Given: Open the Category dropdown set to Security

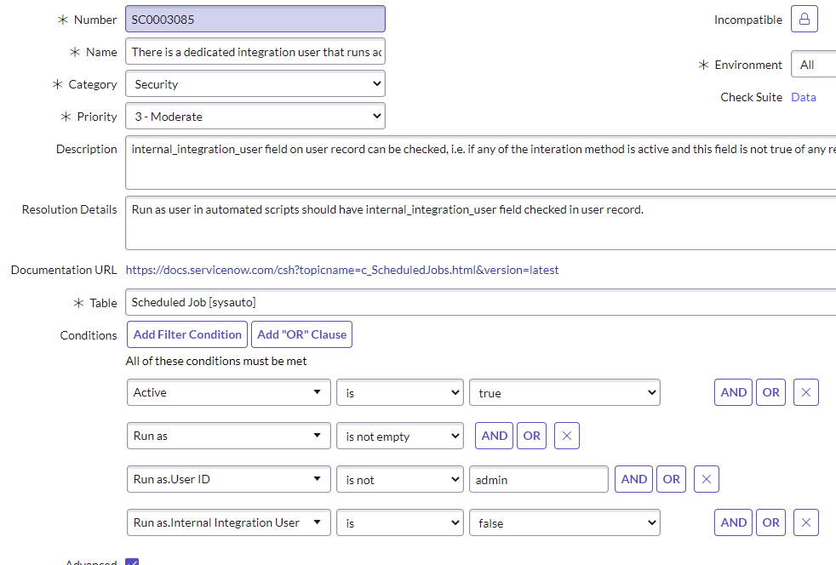Looking at the screenshot, I should (255, 84).
